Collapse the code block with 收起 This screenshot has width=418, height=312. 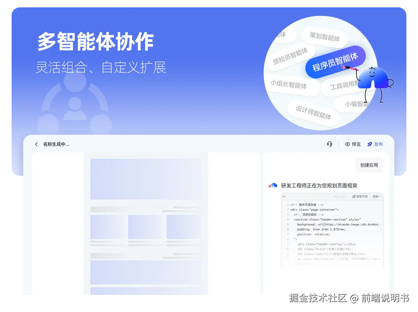377,197
